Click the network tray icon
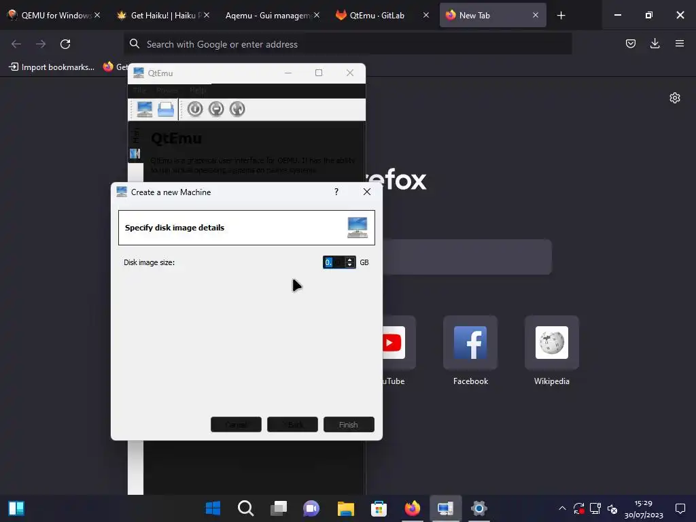 (x=595, y=508)
